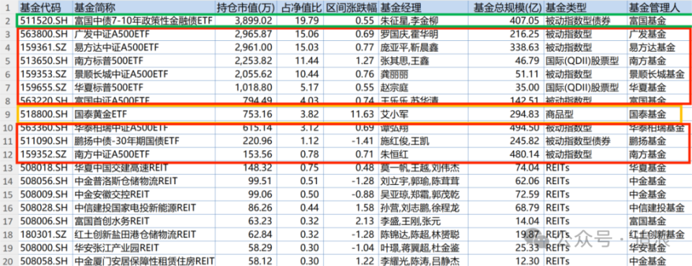Select holding value cell 3,899.02
Image resolution: width=692 pixels, height=266 pixels.
click(245, 20)
